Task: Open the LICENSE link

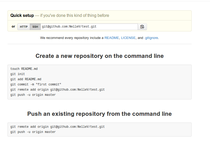Action: [x=128, y=38]
